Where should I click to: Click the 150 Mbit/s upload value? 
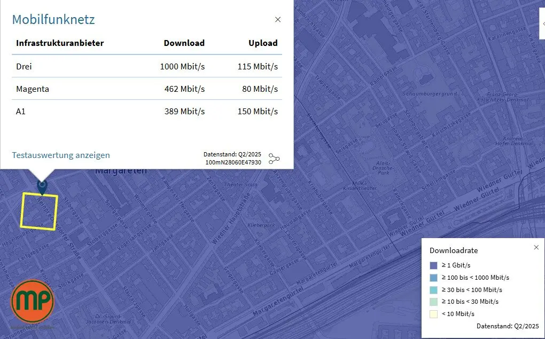click(x=258, y=112)
